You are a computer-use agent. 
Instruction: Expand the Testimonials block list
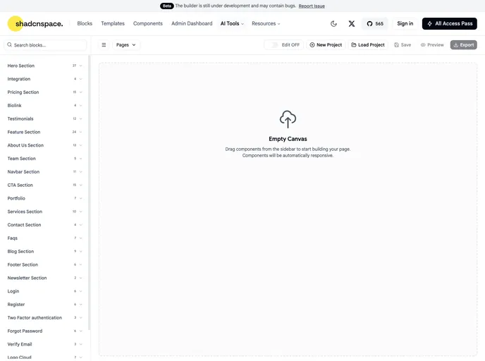click(44, 118)
